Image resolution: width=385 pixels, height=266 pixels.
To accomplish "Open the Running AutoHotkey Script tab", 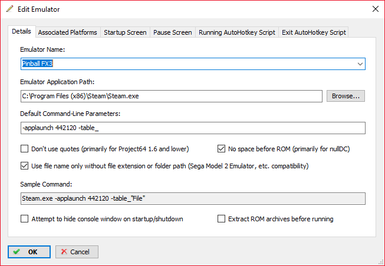I will click(x=237, y=32).
